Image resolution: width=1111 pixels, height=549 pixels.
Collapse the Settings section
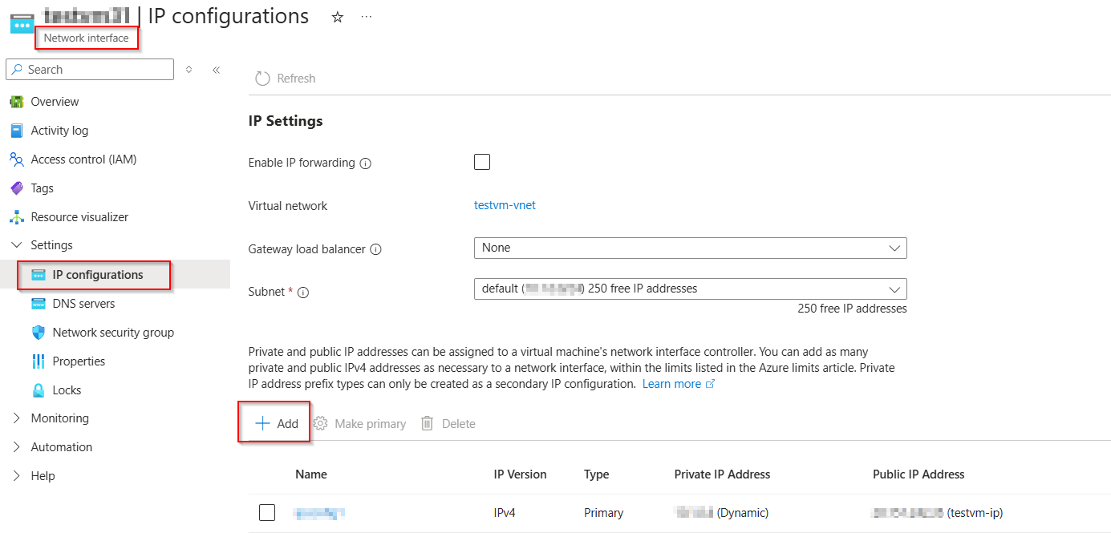coord(17,245)
